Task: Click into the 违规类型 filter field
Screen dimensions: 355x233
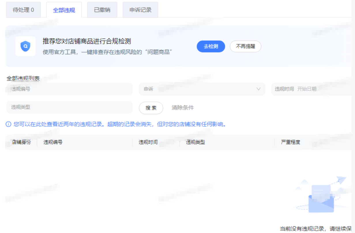Action: point(69,107)
